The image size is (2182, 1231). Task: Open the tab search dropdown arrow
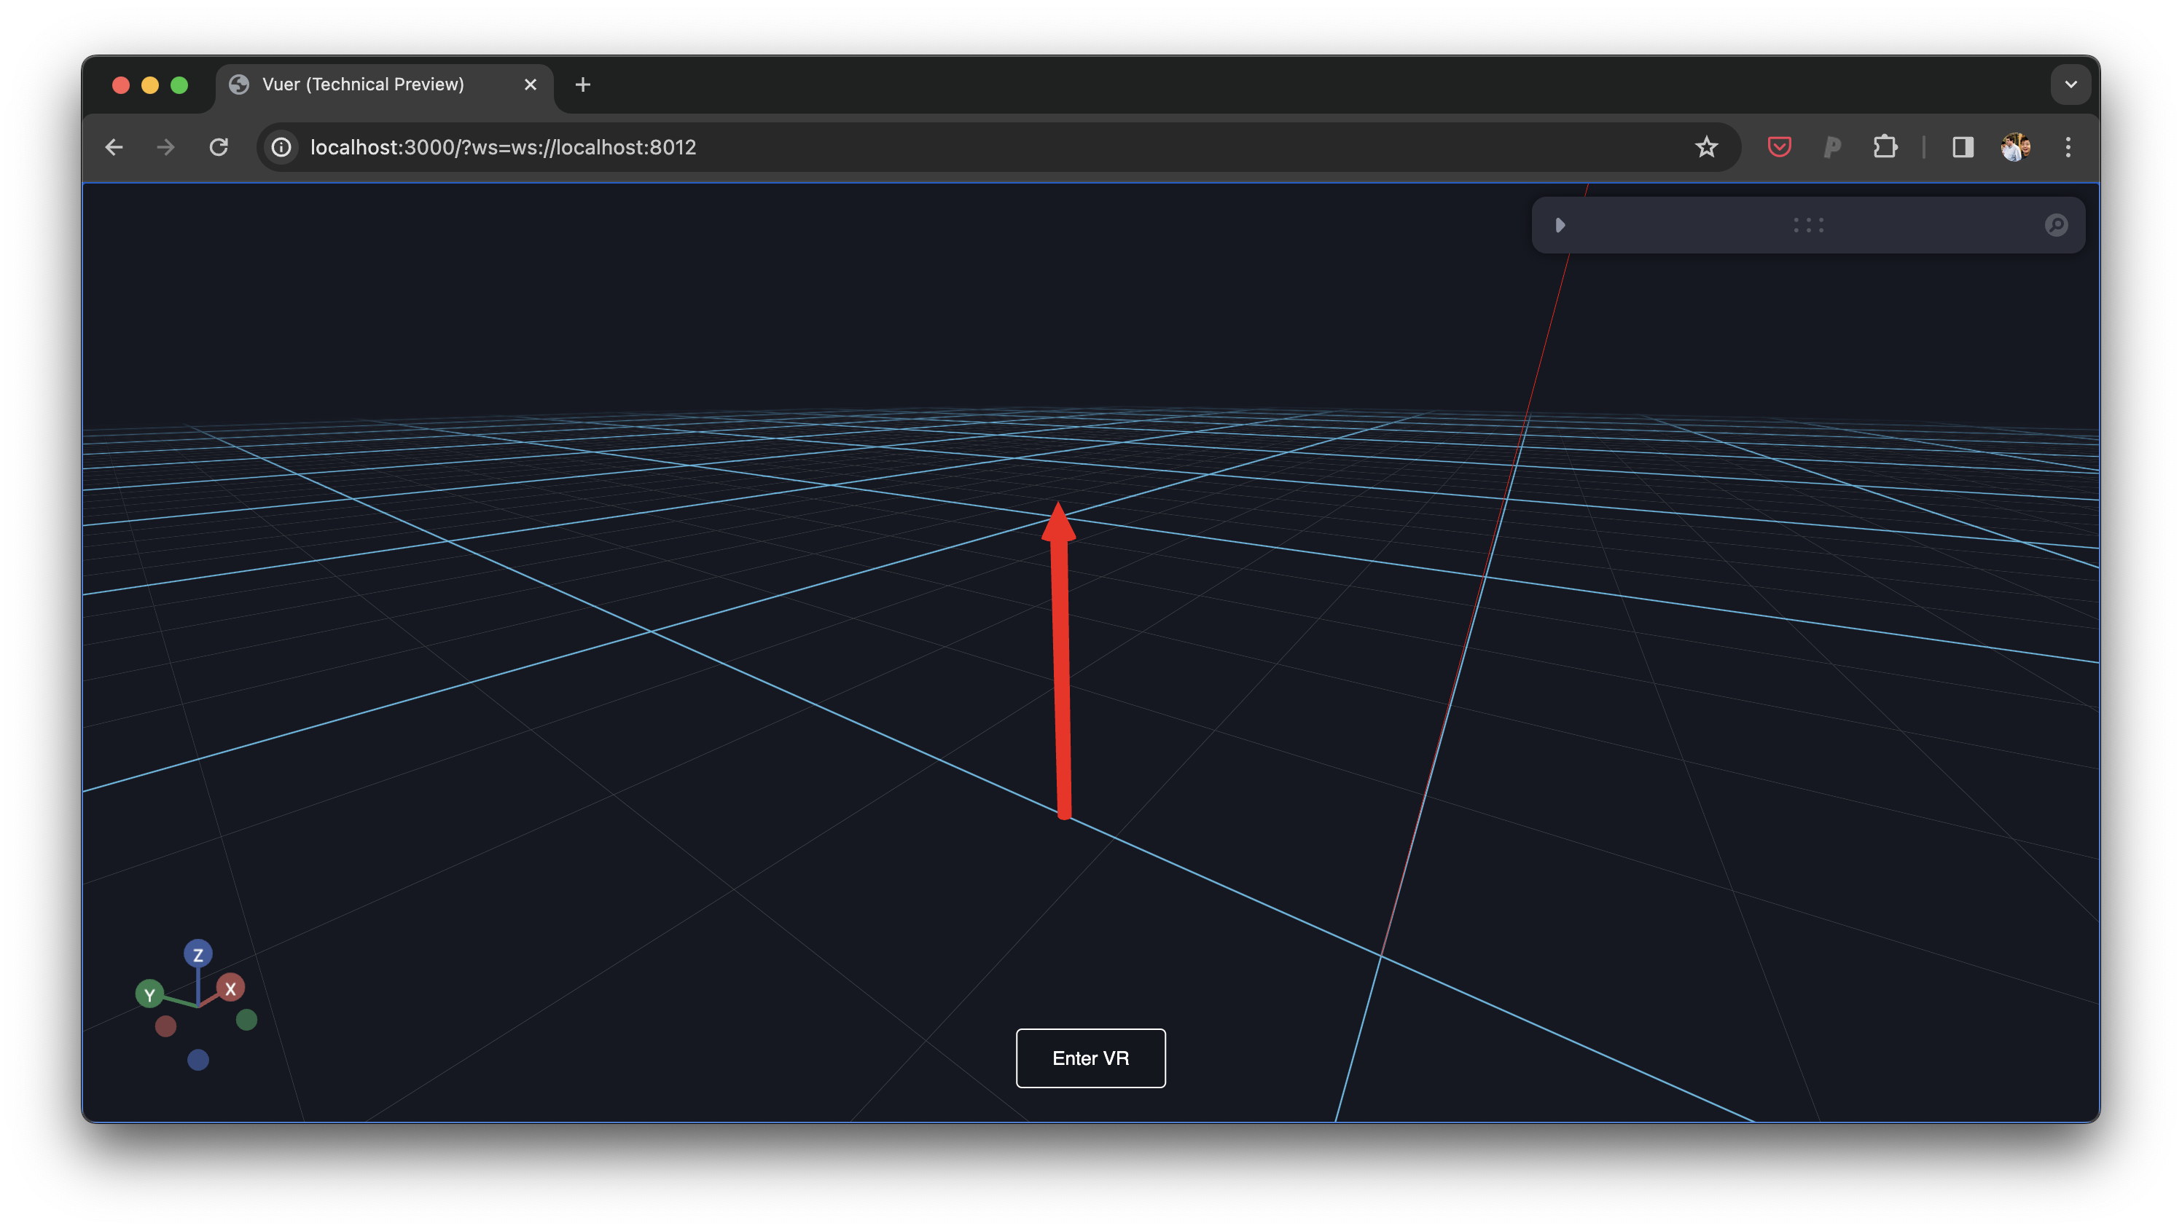(x=2070, y=84)
